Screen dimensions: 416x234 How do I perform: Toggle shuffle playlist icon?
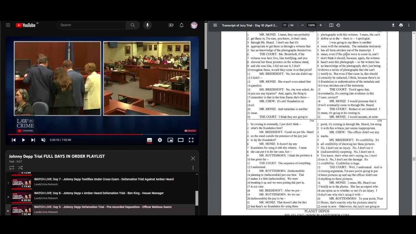pyautogui.click(x=20, y=168)
